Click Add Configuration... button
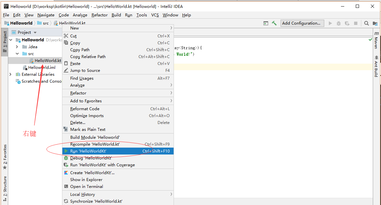Screen dimensions: 381x205 pos(302,23)
